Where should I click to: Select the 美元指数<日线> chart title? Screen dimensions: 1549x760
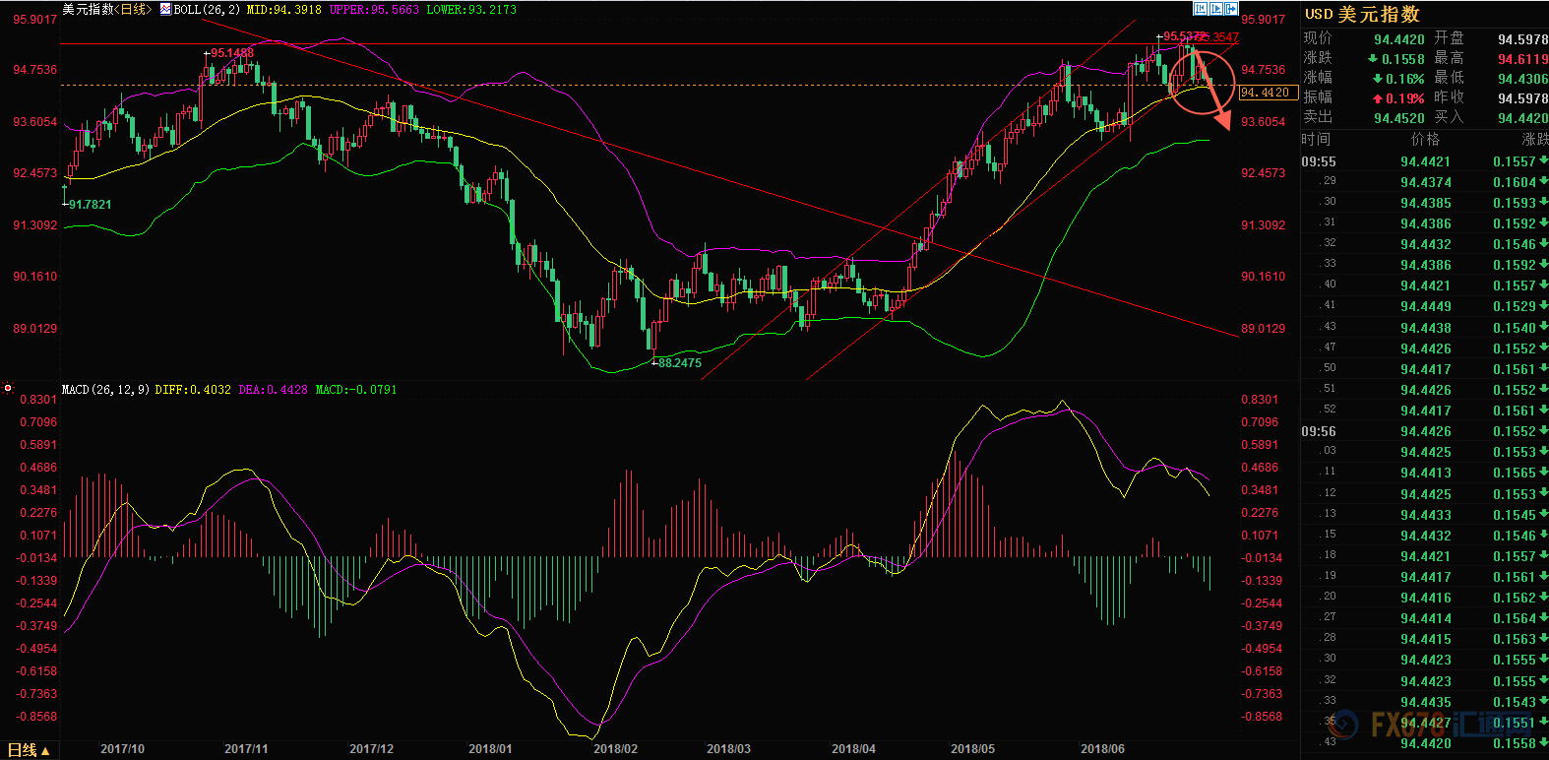point(107,10)
